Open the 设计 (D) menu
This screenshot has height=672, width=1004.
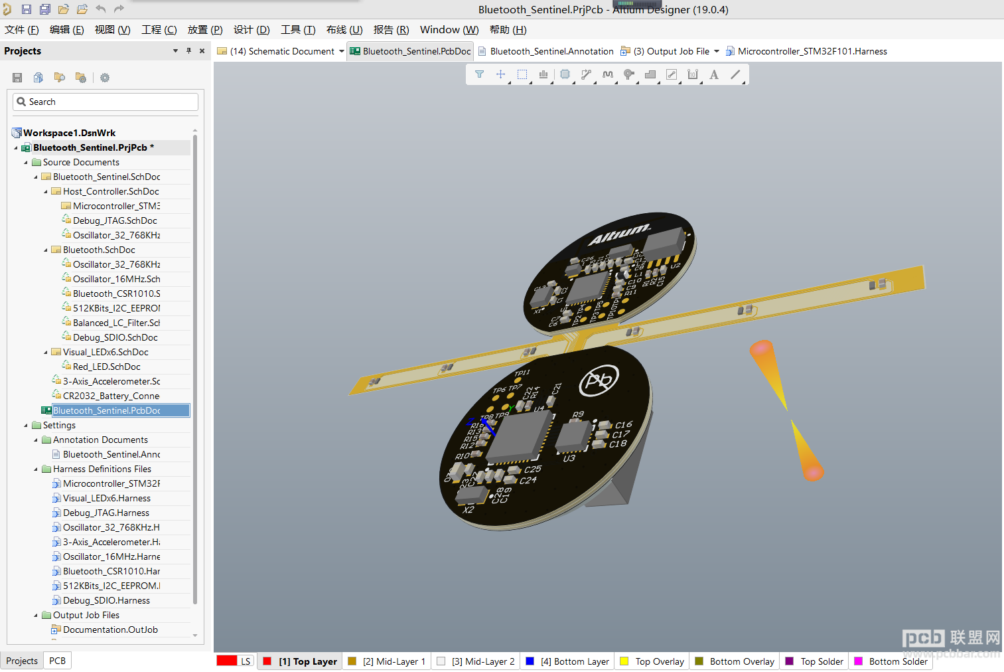tap(251, 30)
